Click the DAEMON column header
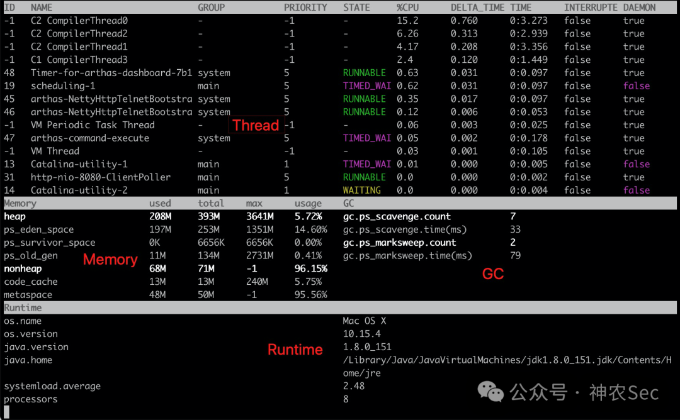680x420 pixels. click(x=639, y=8)
